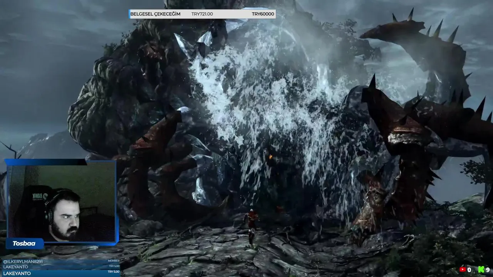The height and width of the screenshot is (277, 493).
Task: Click the TRY721.00 goal progress amount
Action: point(202,14)
